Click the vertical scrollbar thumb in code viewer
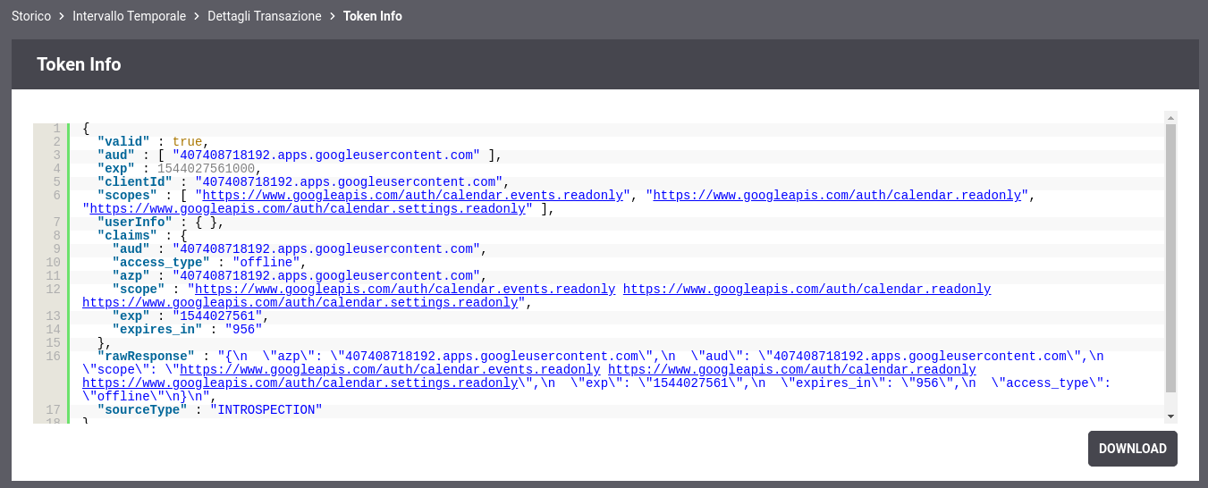 pos(1170,258)
